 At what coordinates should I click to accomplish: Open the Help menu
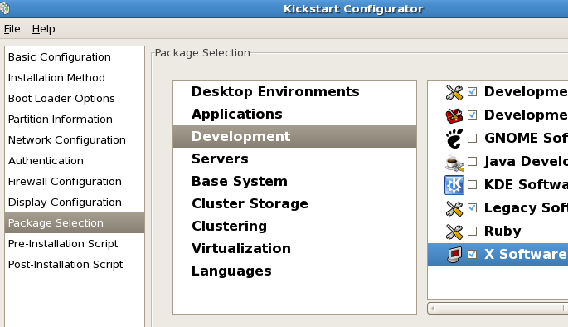(x=43, y=29)
